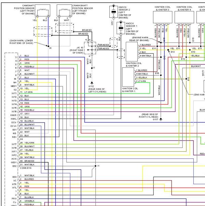Select the Knock Sensor 2 symbol
Image resolution: width=205 pixels, height=206 pixels.
(x=113, y=12)
